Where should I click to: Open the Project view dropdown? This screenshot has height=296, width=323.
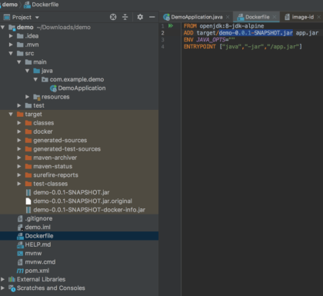(37, 18)
